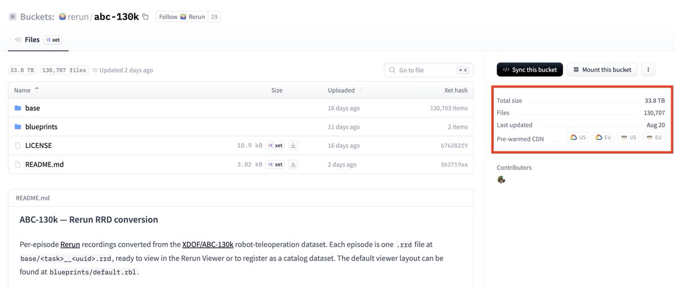Open the abc-130k bucket title link
Image resolution: width=675 pixels, height=288 pixels.
(116, 17)
